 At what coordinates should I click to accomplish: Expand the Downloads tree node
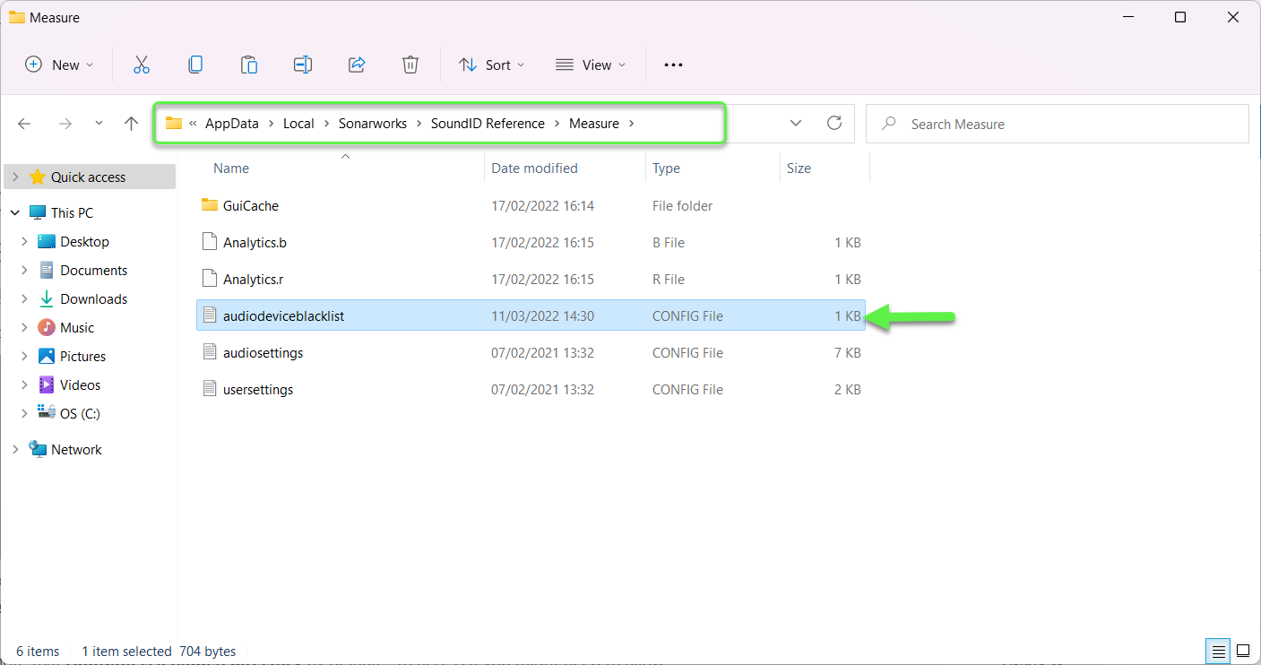click(24, 298)
